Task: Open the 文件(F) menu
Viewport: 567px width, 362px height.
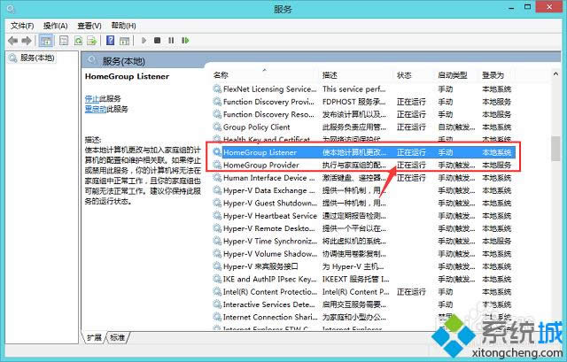Action: (22, 26)
